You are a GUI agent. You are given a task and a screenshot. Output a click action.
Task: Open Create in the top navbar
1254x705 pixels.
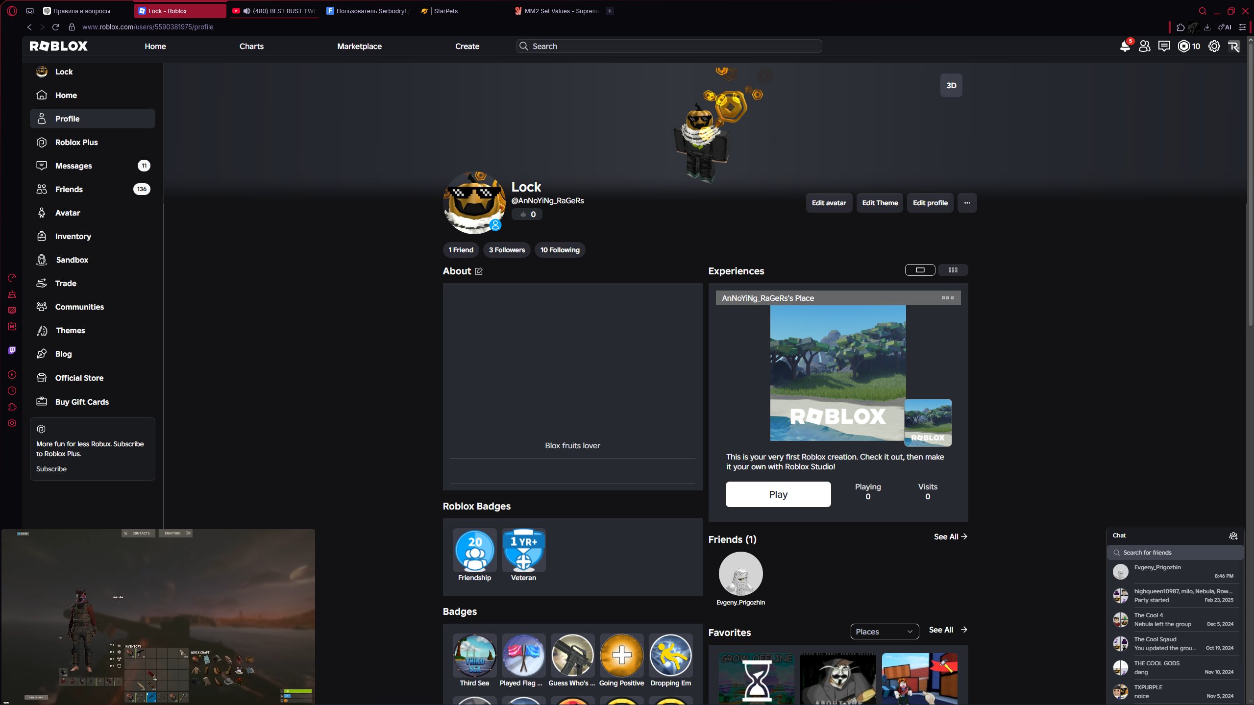[x=467, y=46]
